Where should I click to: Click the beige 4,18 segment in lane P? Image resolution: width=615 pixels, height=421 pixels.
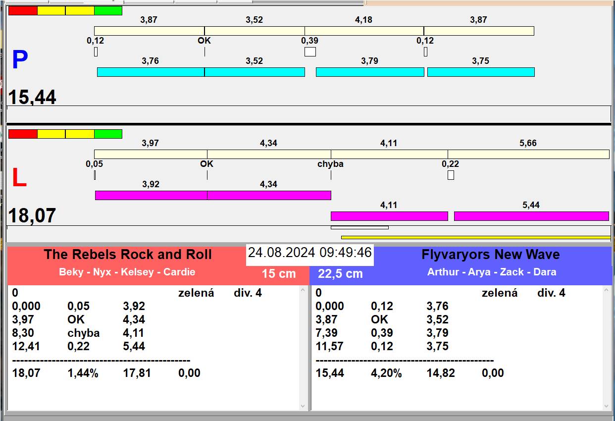click(x=364, y=31)
